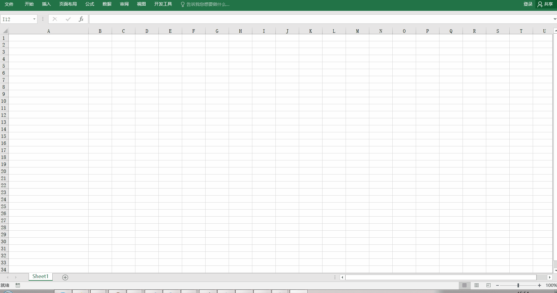The image size is (557, 293).
Task: Click the horizontal scrollbar thumb
Action: 441,277
